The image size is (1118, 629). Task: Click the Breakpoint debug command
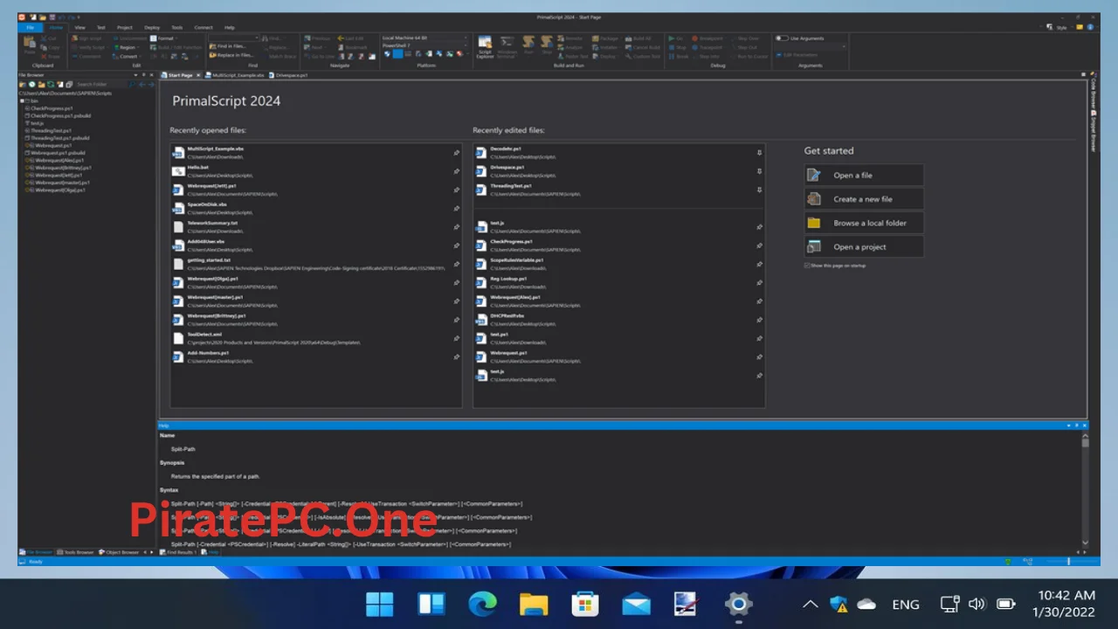707,38
